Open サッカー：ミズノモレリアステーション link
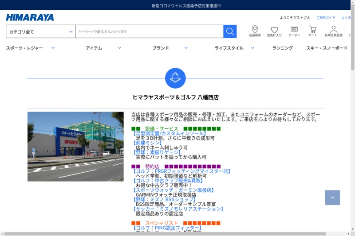The width and height of the screenshot is (355, 236). click(x=178, y=209)
